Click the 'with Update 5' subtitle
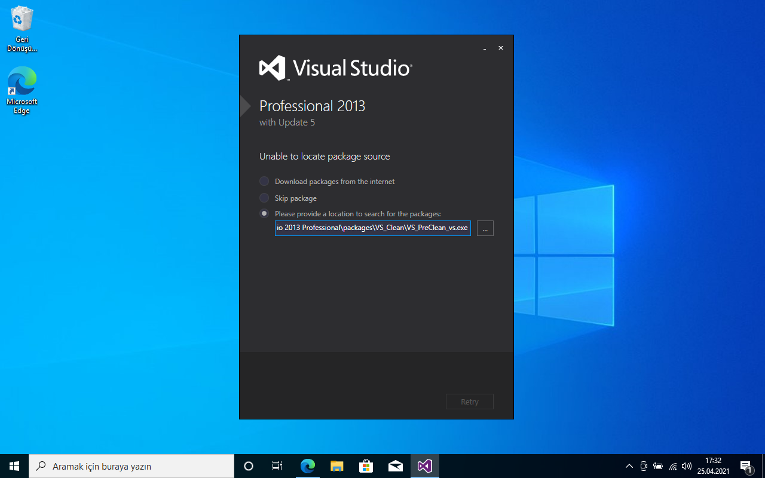Screen dimensions: 765x478 point(287,122)
